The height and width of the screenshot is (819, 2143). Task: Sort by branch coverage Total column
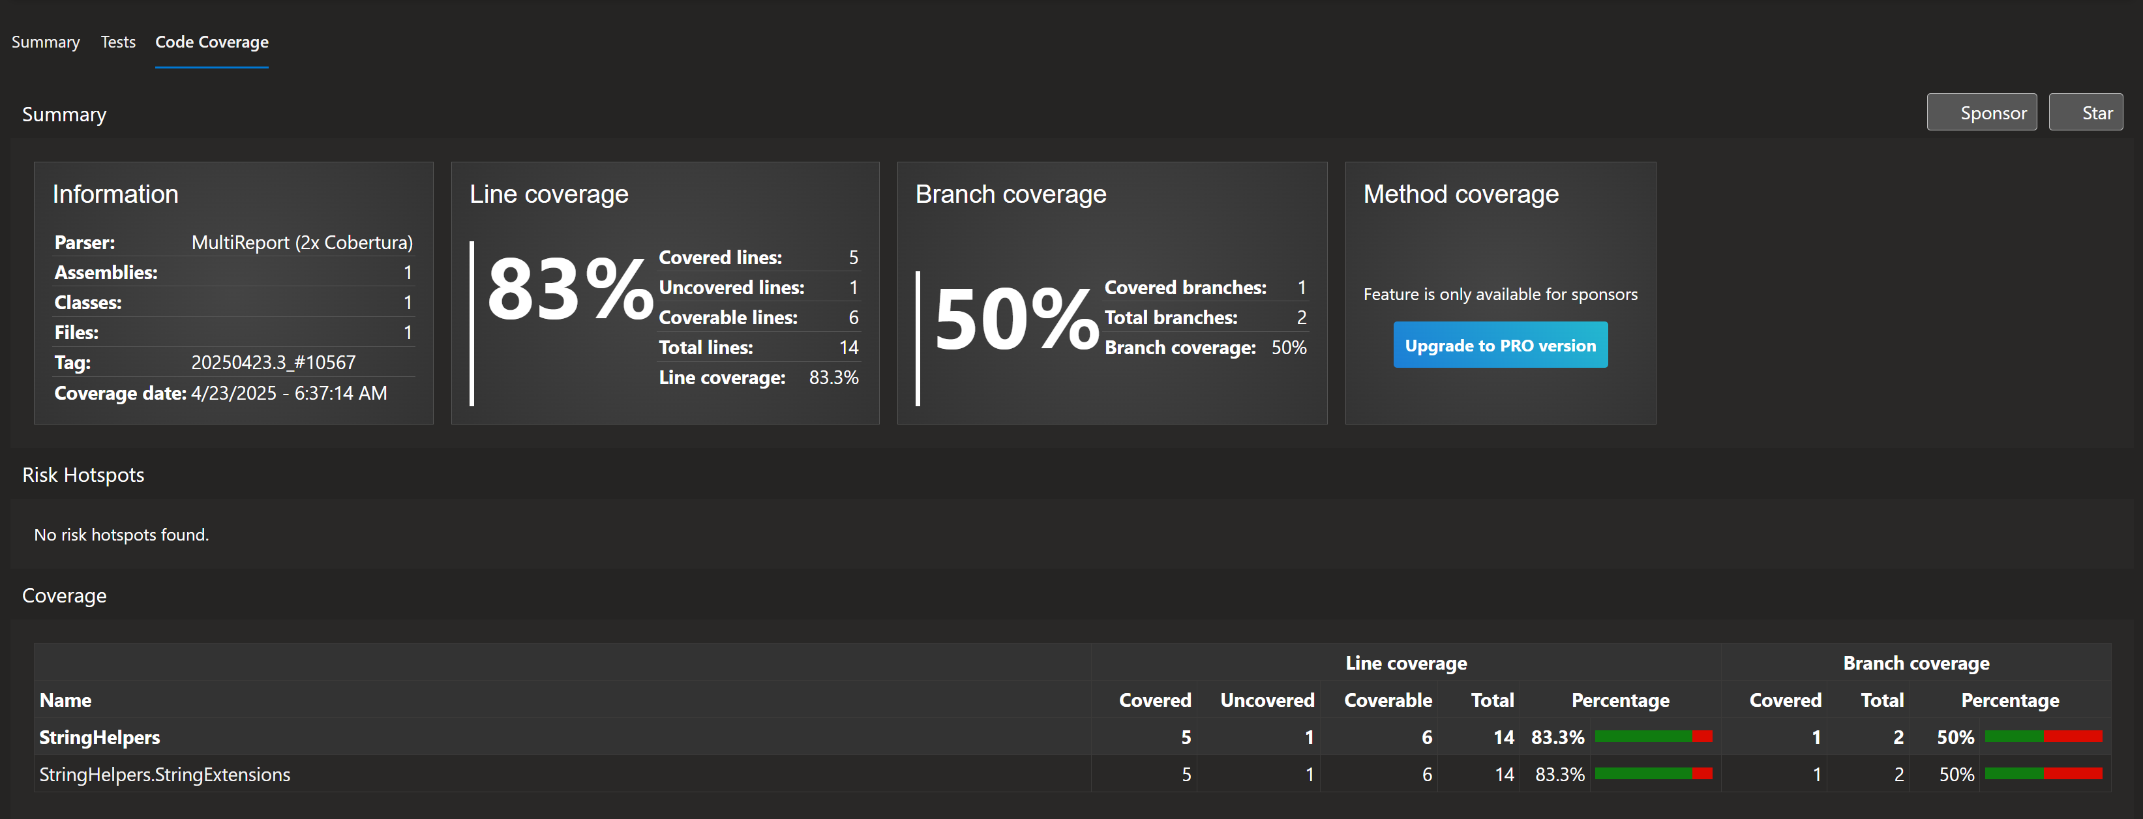(1881, 700)
